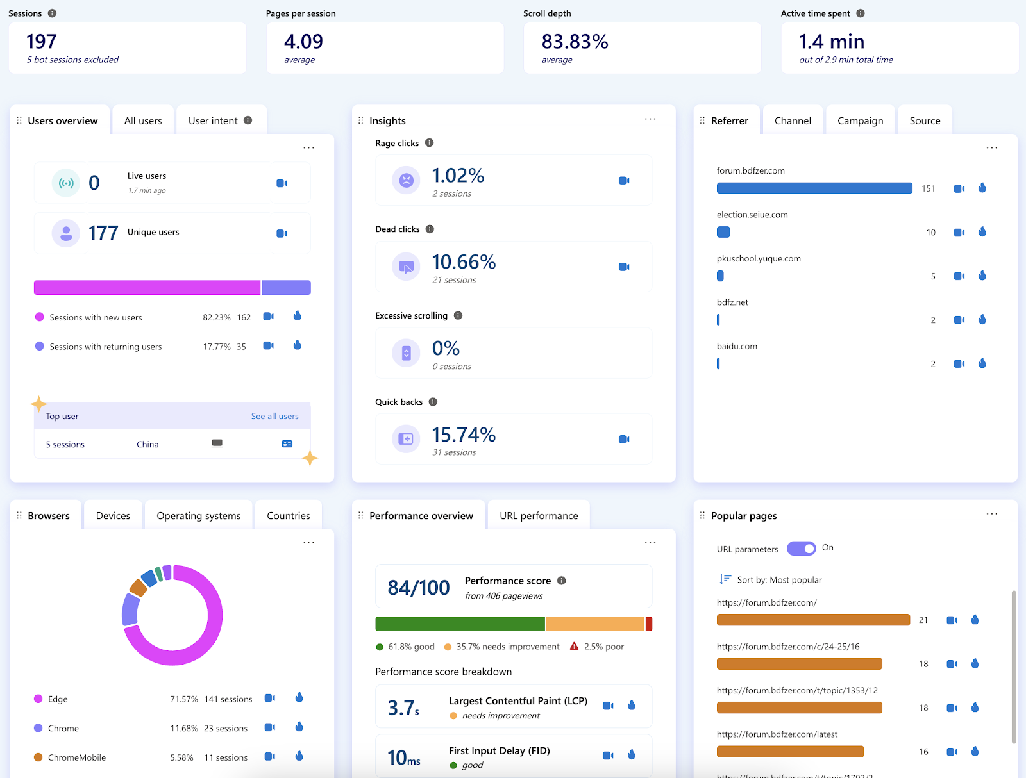Watch recordings from election.seiue.com referrer

(x=959, y=233)
